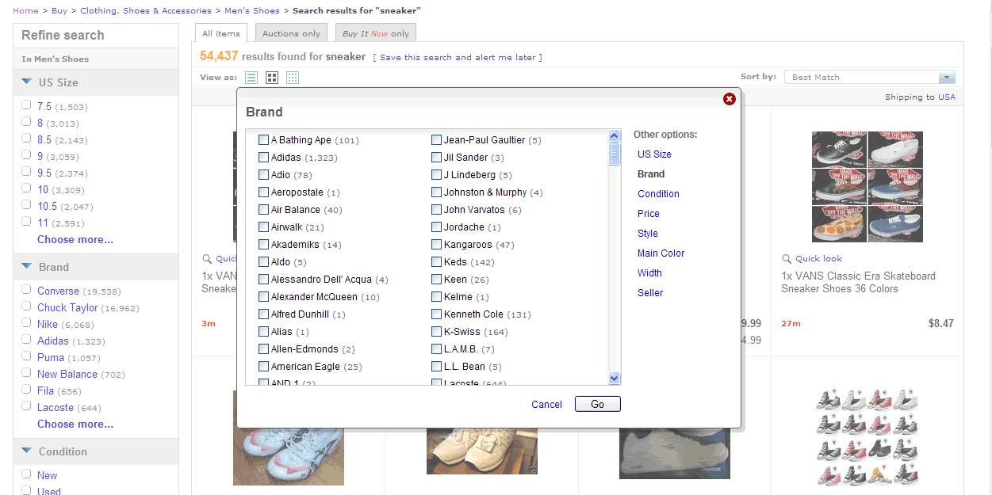This screenshot has height=495, width=992.
Task: Select the small grid view icon
Action: point(293,78)
